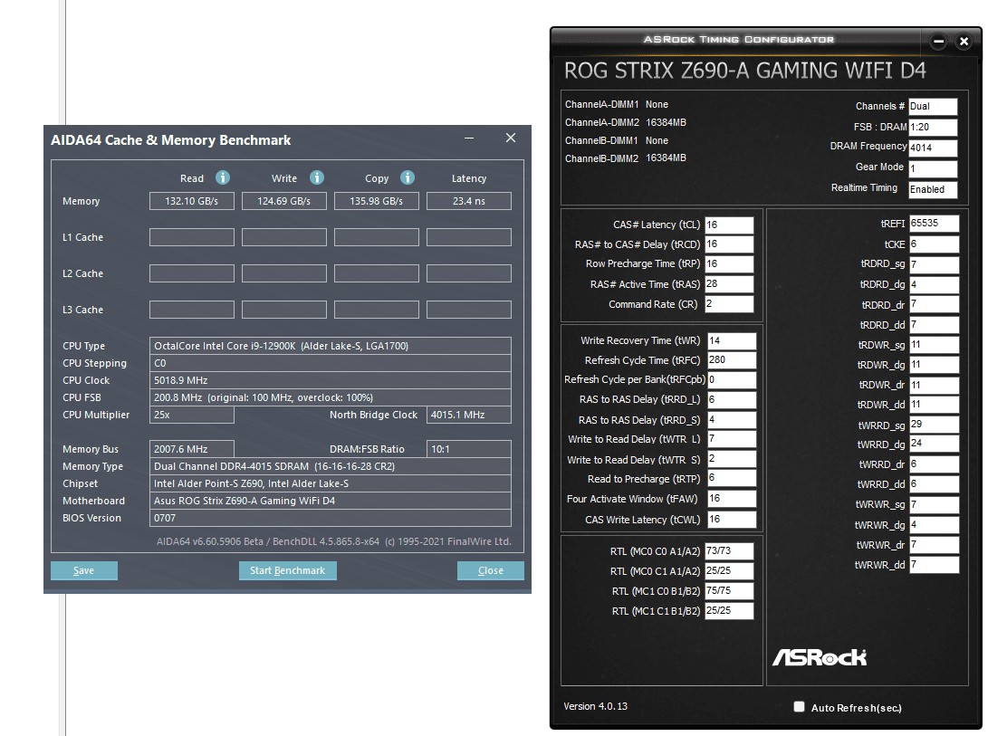
Task: Click the Command Rate (CR) field
Action: click(x=729, y=304)
